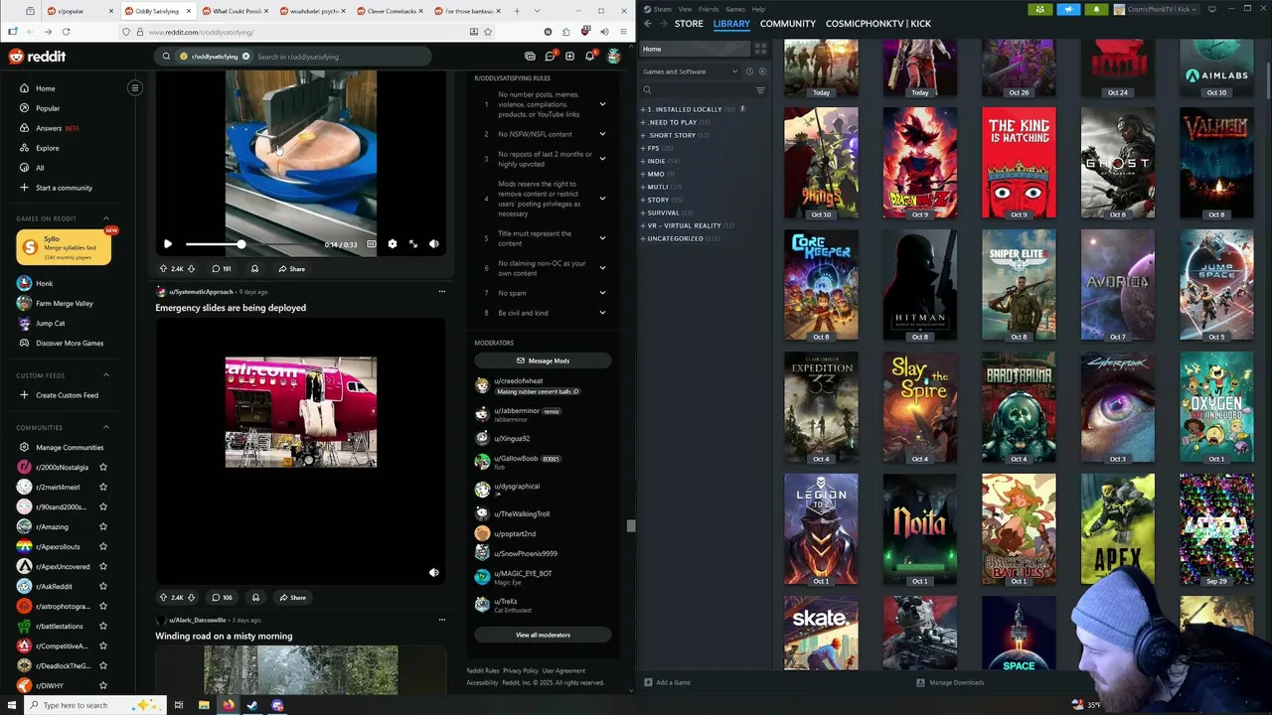This screenshot has width=1272, height=715.
Task: Open Popular in the Reddit sidebar
Action: point(48,108)
